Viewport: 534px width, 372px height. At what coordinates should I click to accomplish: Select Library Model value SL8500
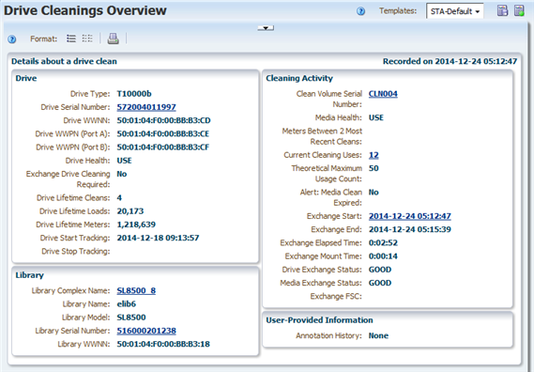pyautogui.click(x=131, y=318)
